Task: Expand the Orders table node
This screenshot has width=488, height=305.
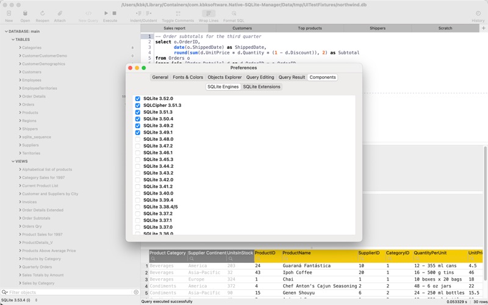Action: pos(20,104)
